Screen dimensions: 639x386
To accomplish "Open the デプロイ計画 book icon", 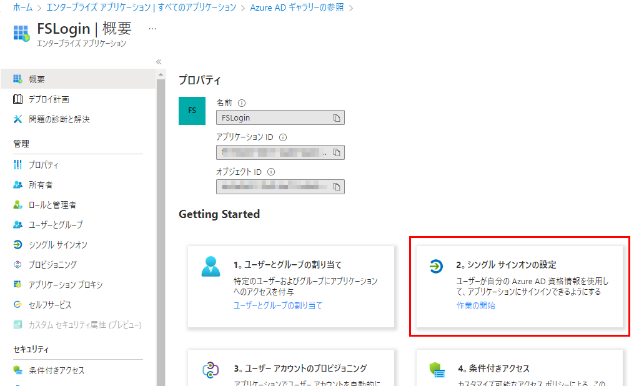I will pos(17,99).
